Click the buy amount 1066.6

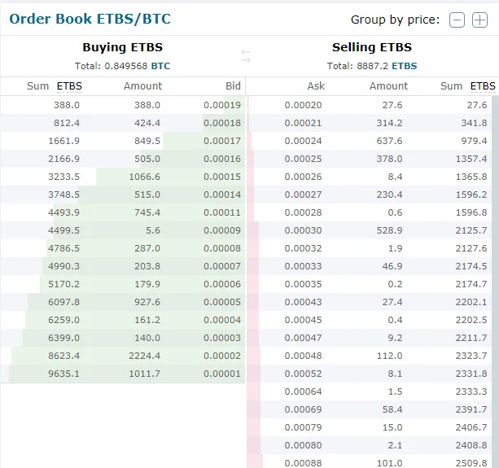(144, 177)
